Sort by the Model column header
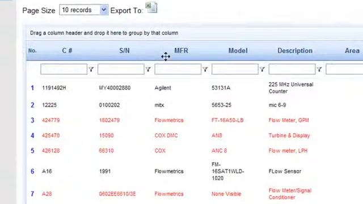363x204 pixels. (238, 50)
